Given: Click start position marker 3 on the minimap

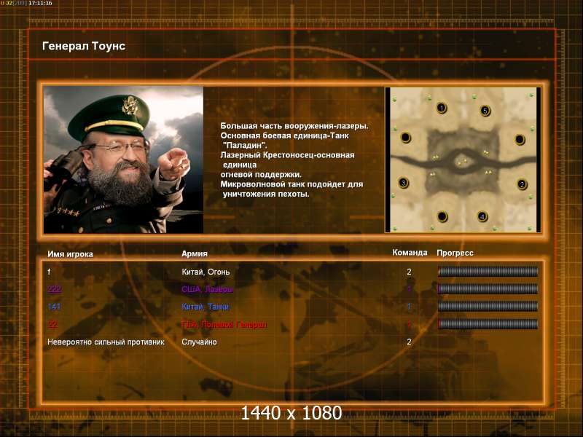Looking at the screenshot, I should (404, 183).
